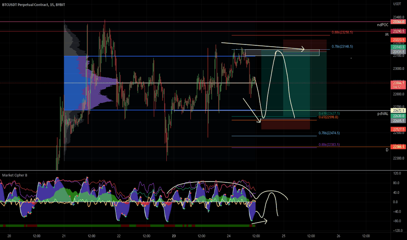Click the USDT currency label on price axis
Image resolution: width=407 pixels, height=240 pixels.
(x=397, y=4)
